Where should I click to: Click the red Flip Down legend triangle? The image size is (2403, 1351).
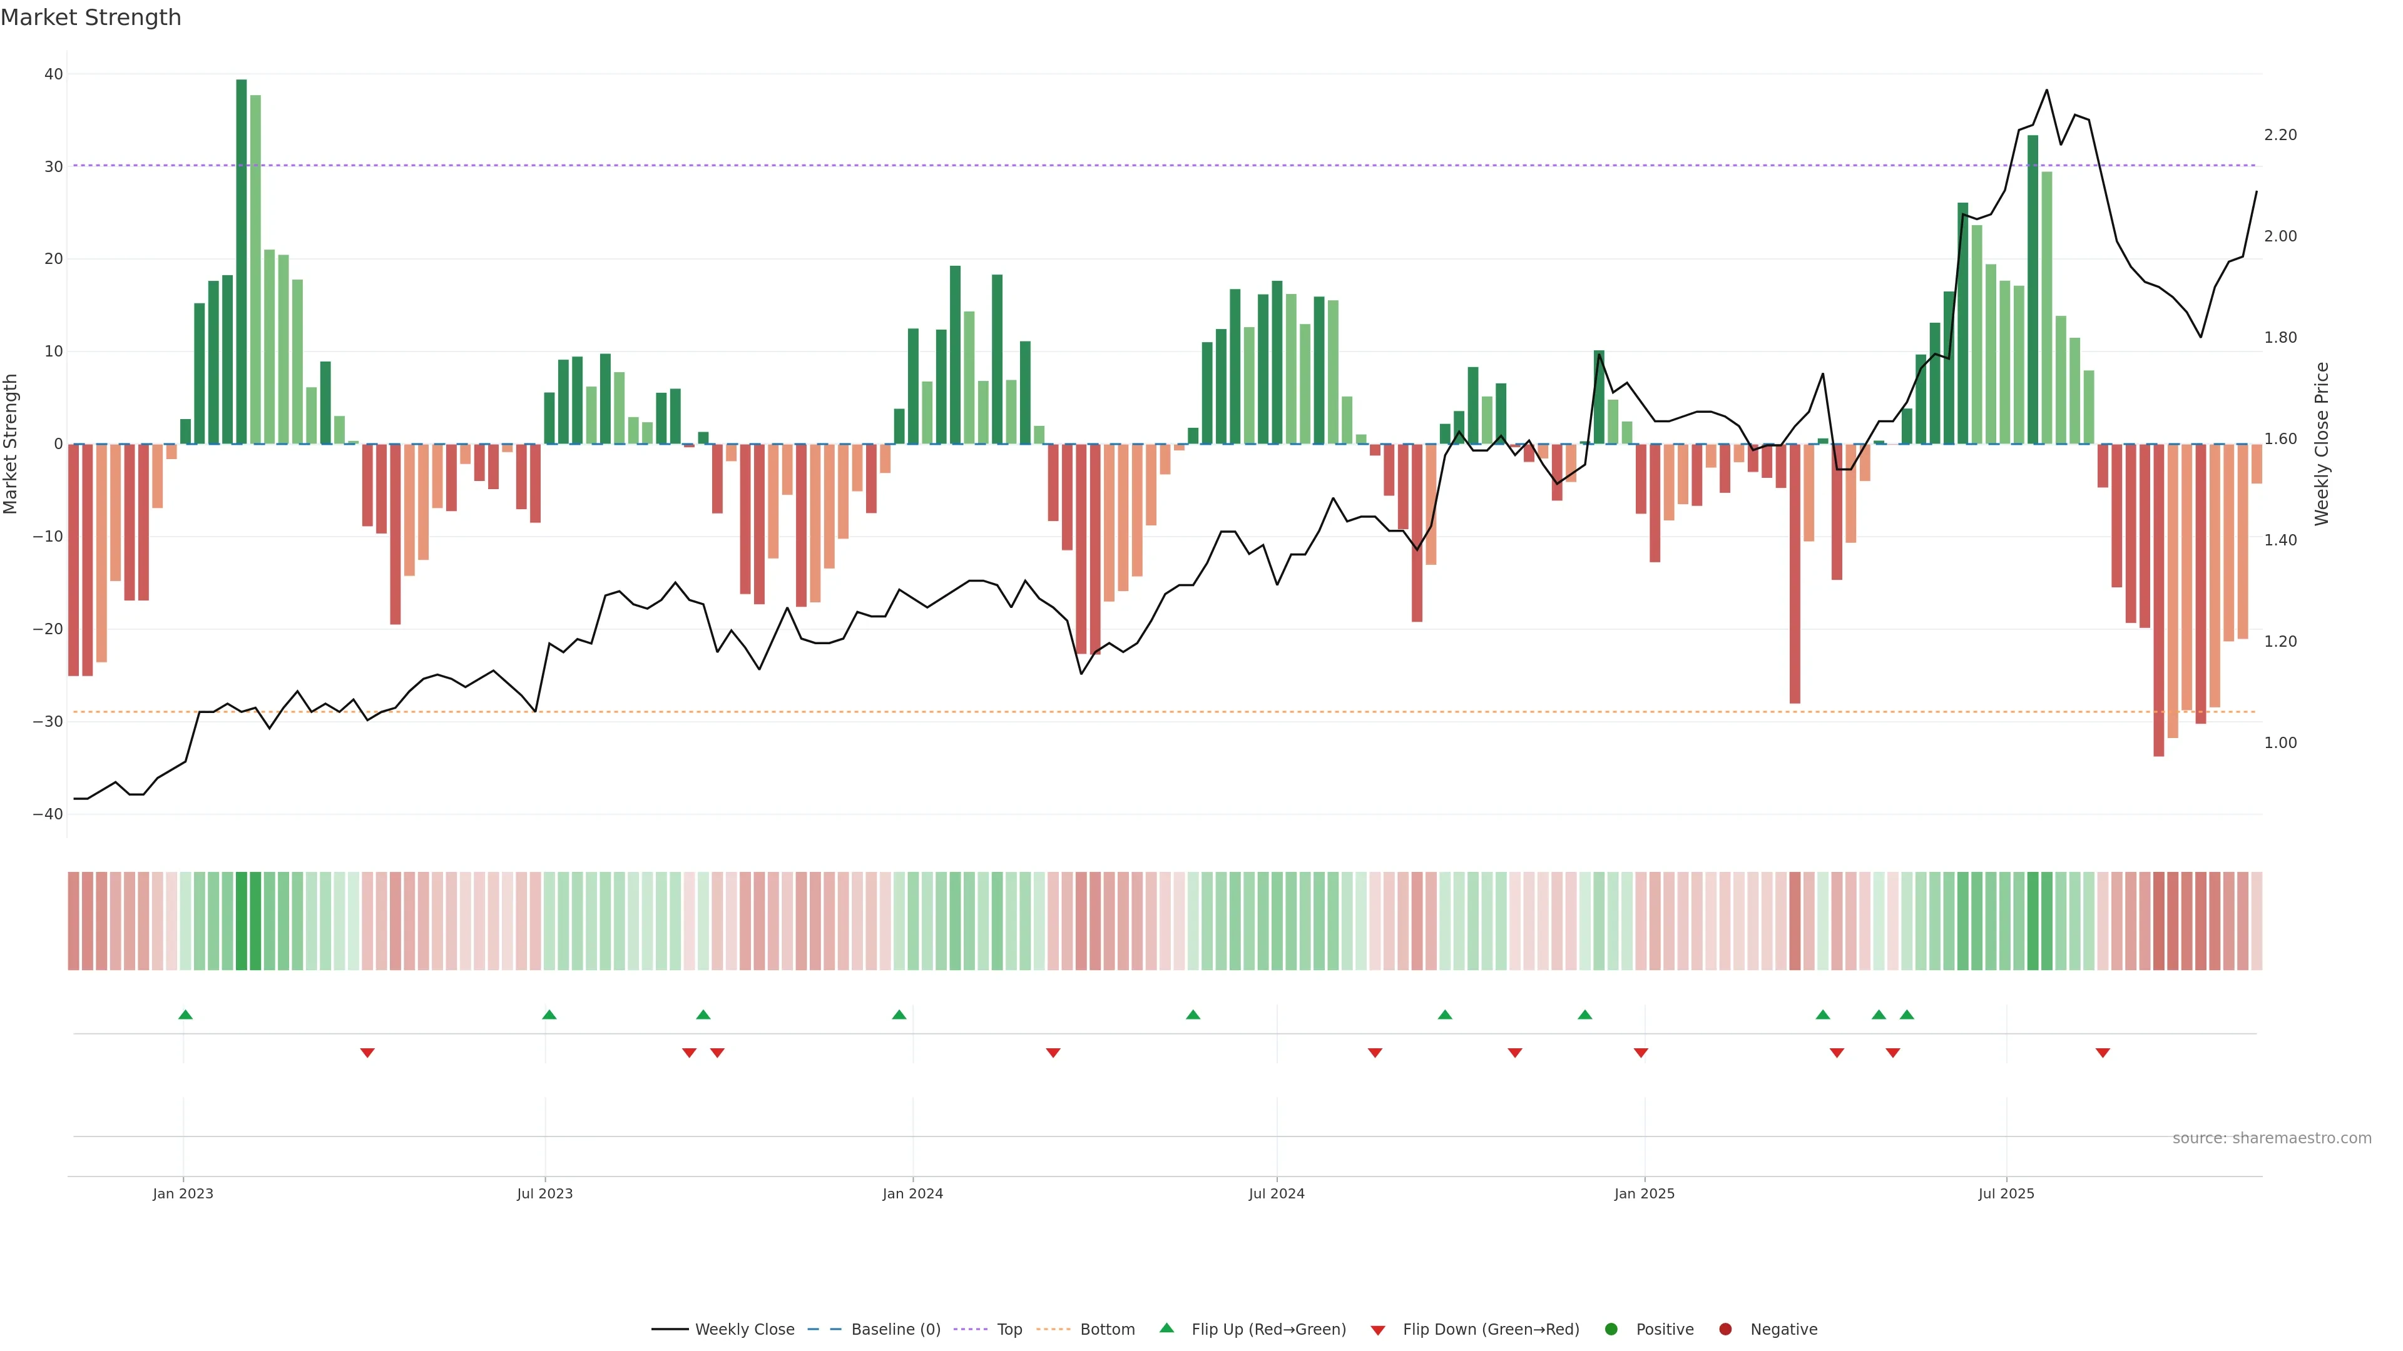tap(1378, 1330)
